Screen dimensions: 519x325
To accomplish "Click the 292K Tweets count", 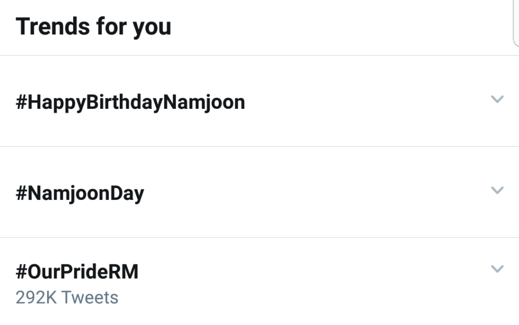I will [x=67, y=297].
